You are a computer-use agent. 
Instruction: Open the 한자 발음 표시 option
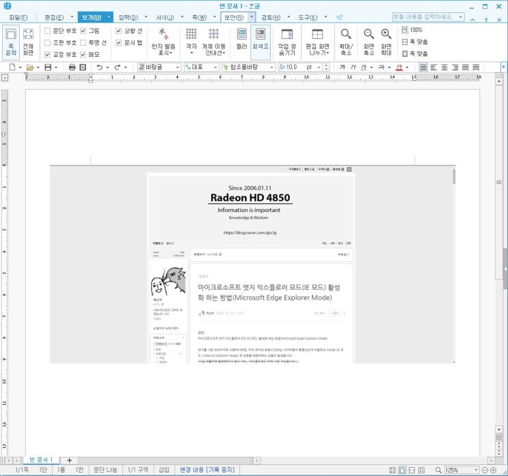pyautogui.click(x=163, y=42)
